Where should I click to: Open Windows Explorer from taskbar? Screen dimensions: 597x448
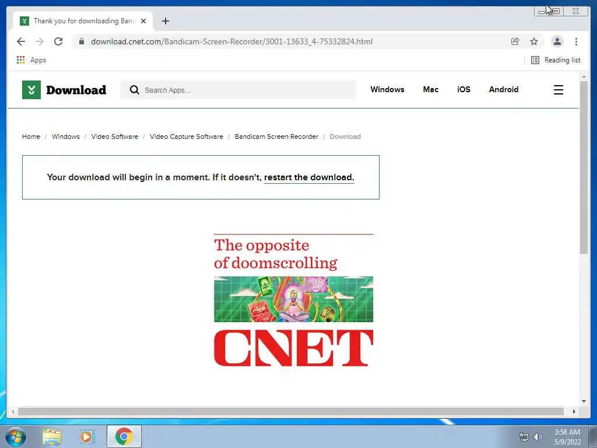pyautogui.click(x=52, y=436)
